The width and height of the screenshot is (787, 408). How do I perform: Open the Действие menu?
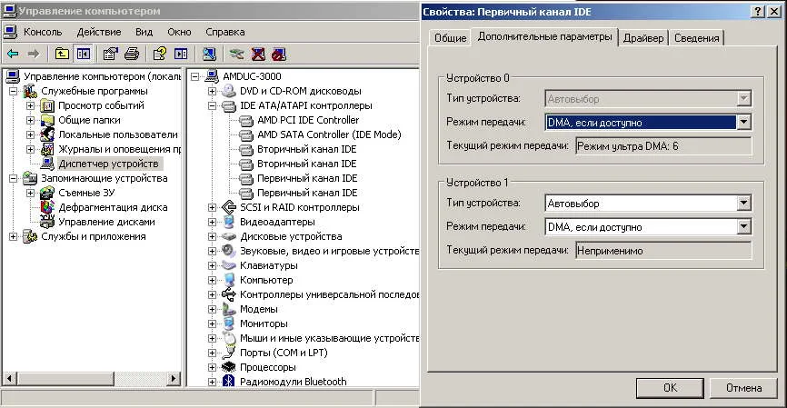[99, 31]
